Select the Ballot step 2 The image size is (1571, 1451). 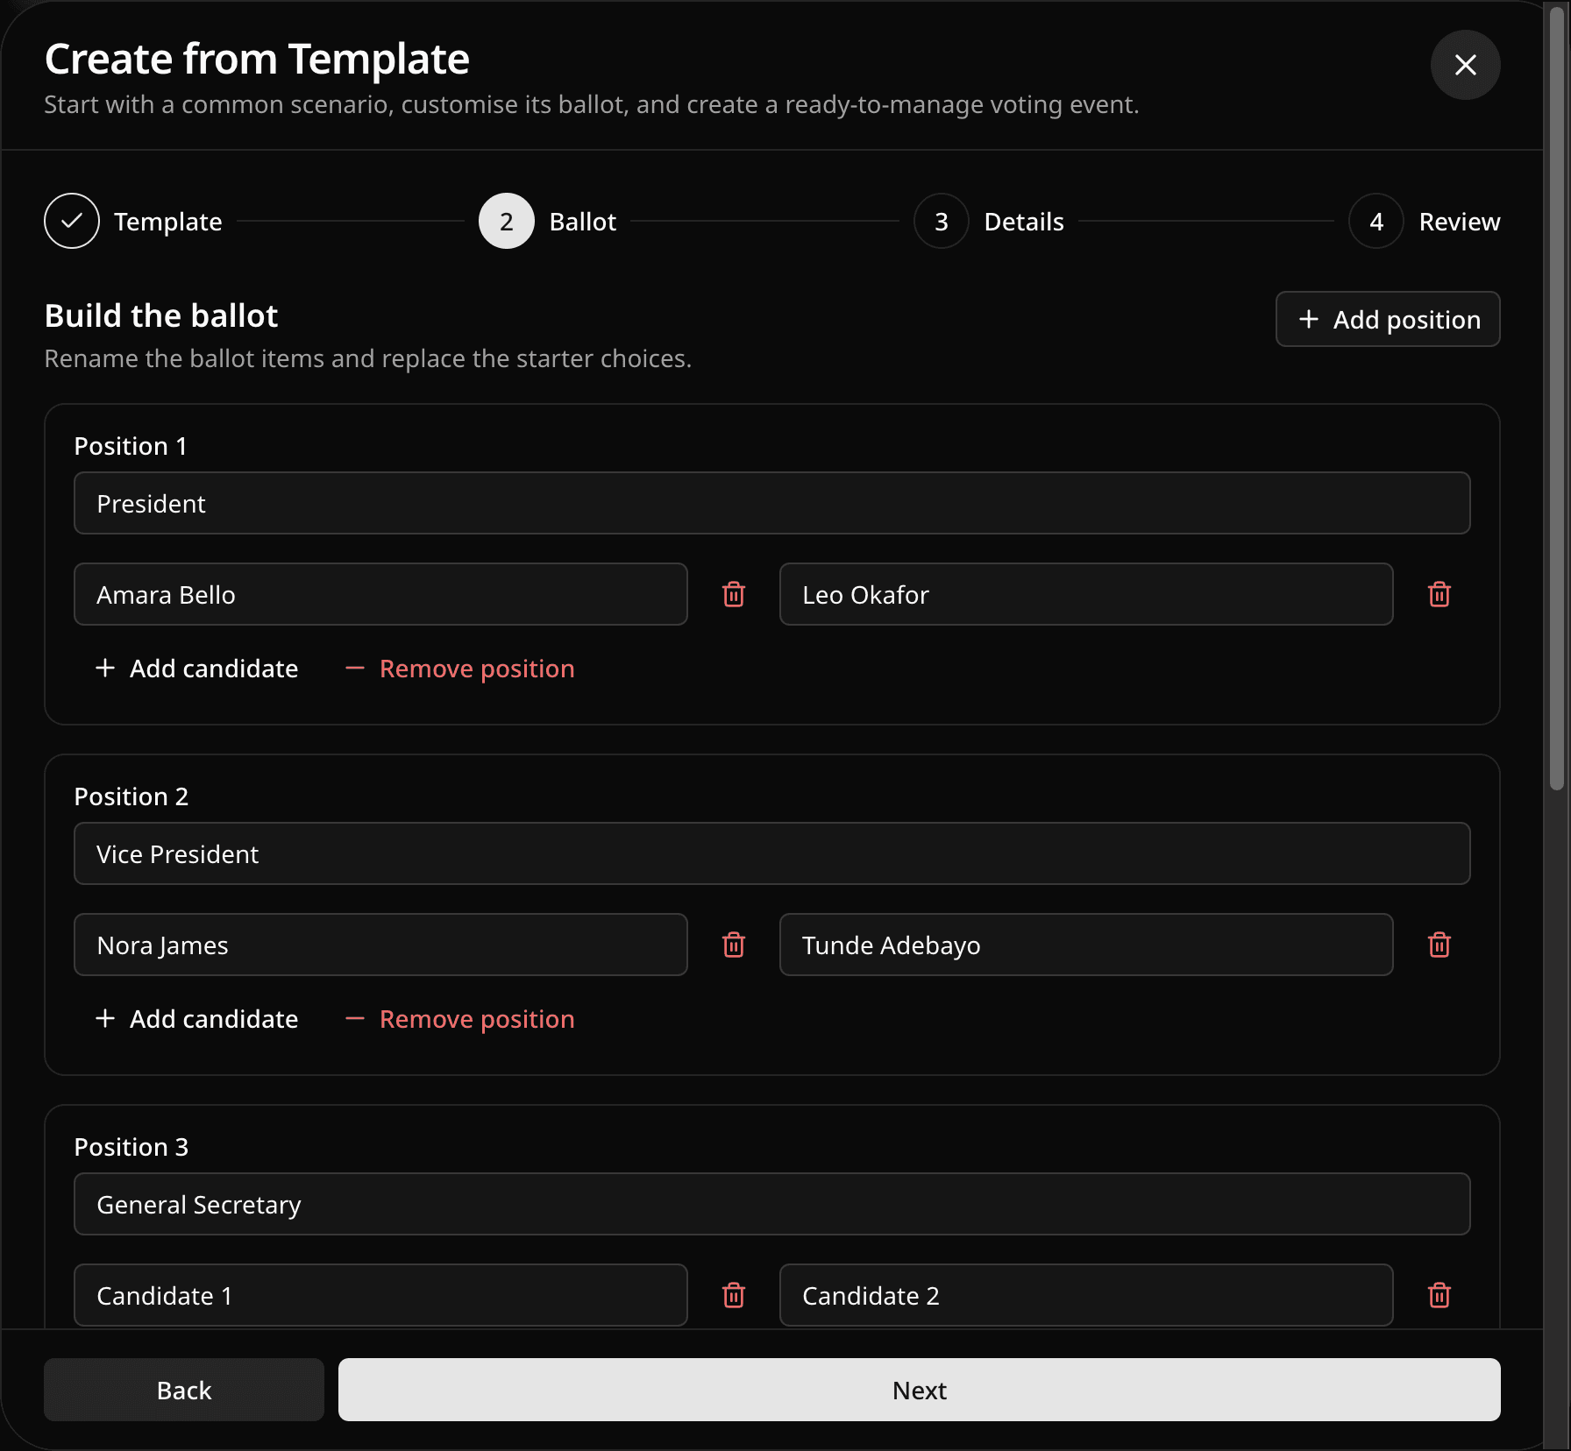tap(548, 221)
